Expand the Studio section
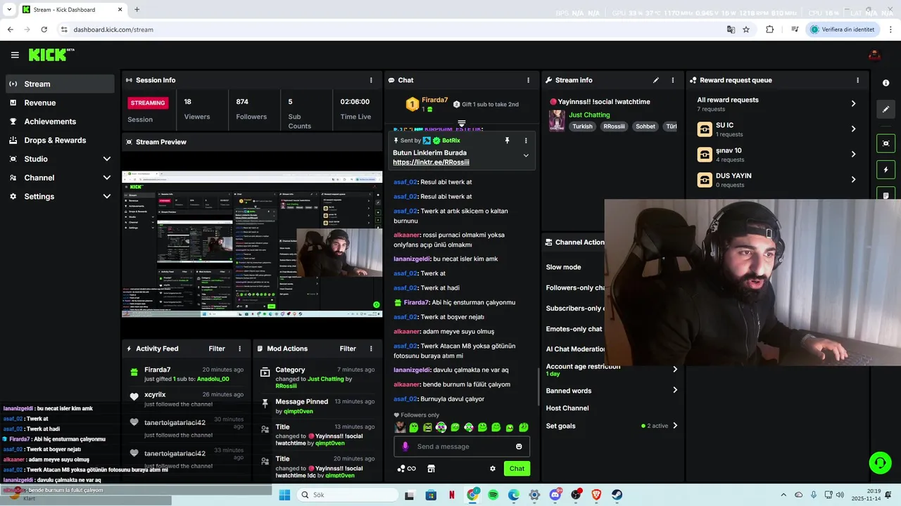Viewport: 901px width, 506px height. [x=60, y=159]
